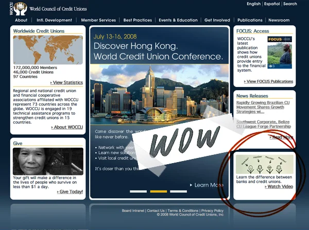The image size is (309, 230).
Task: Follow the Learn More link in banner
Action: [207, 185]
